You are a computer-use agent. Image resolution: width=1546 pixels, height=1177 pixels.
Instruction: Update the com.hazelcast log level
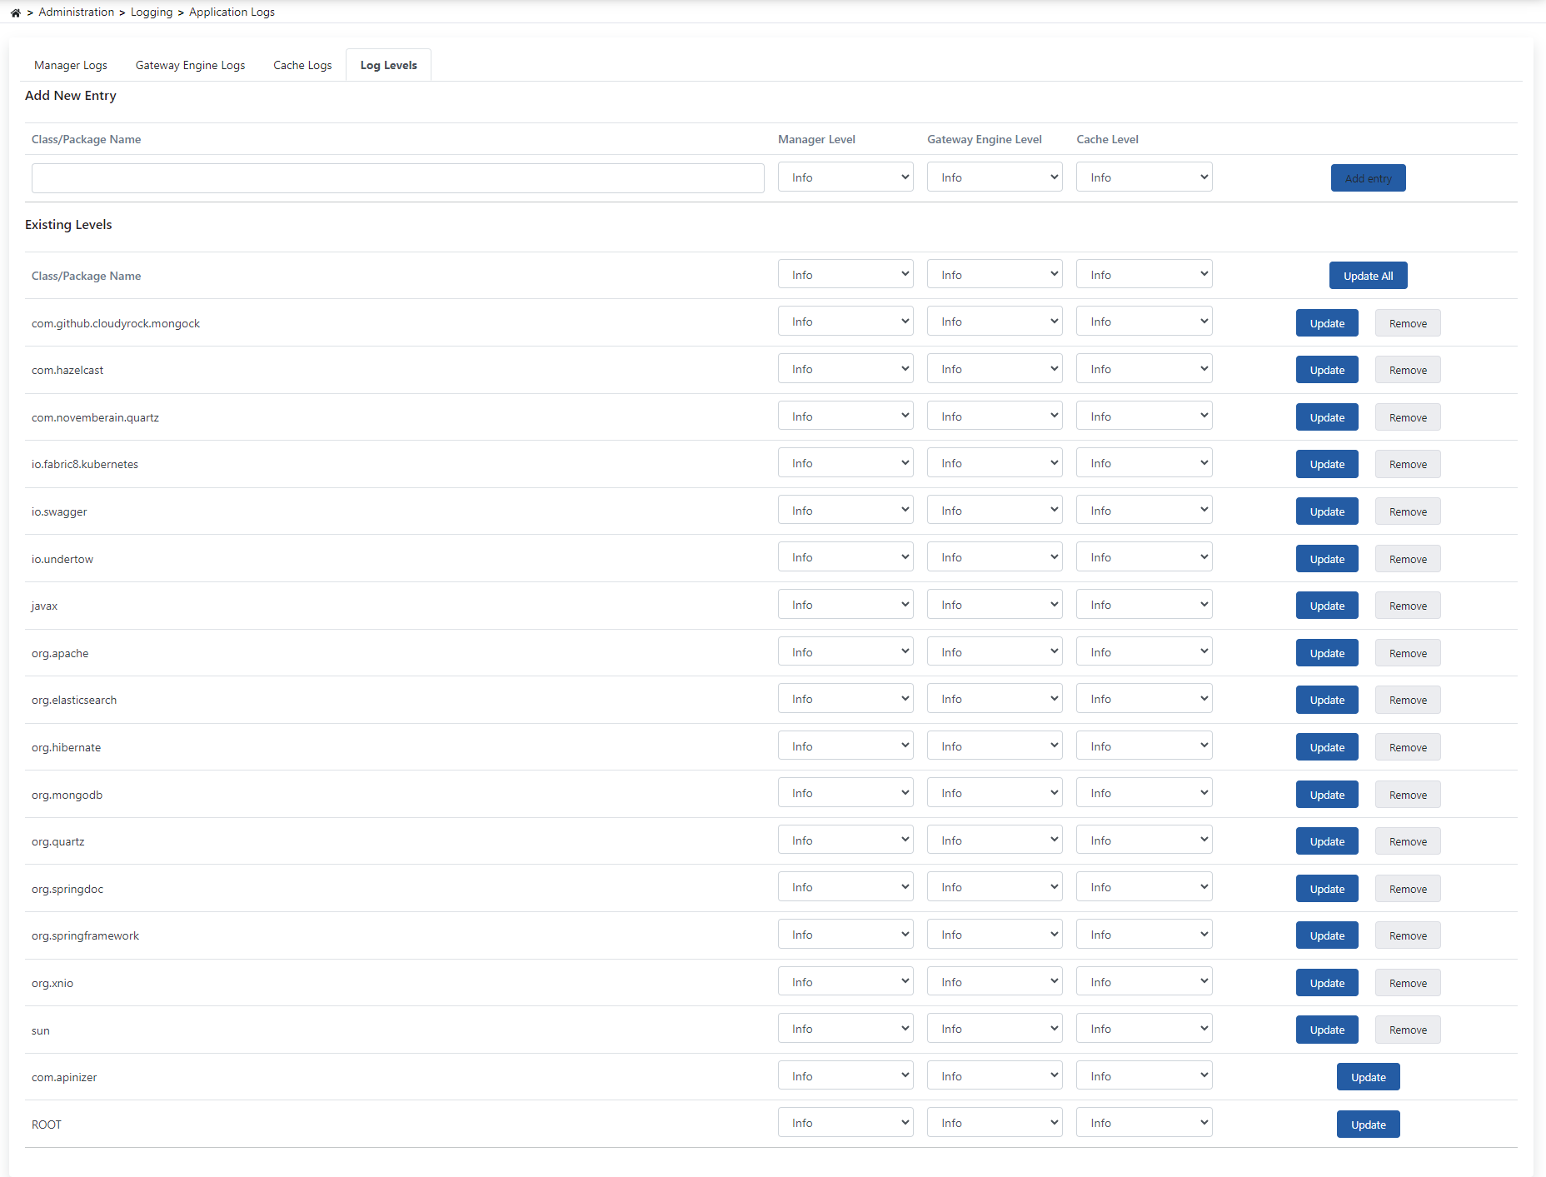click(x=1326, y=370)
